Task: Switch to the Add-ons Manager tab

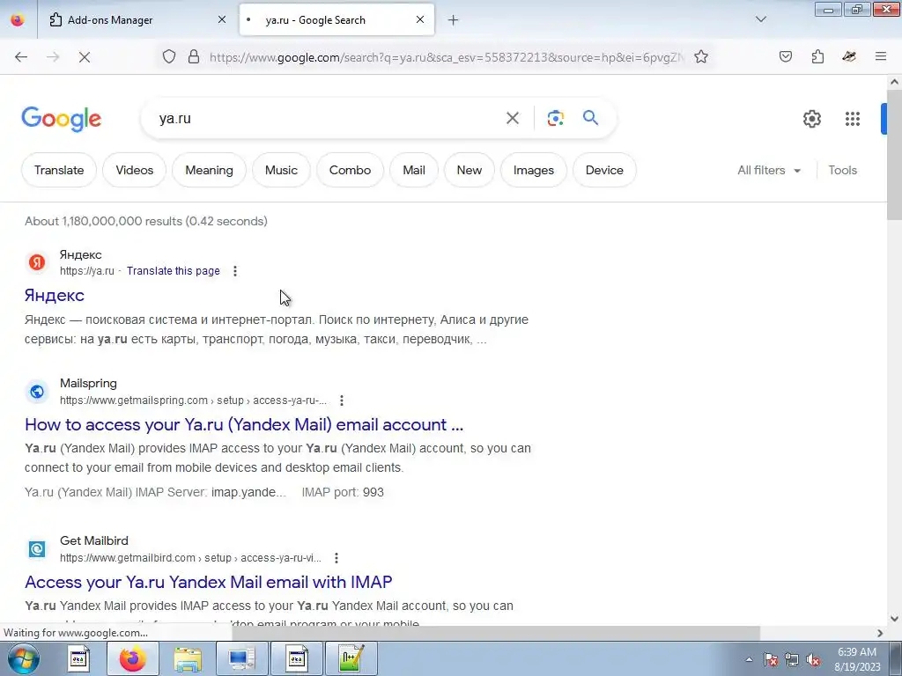Action: pos(137,20)
